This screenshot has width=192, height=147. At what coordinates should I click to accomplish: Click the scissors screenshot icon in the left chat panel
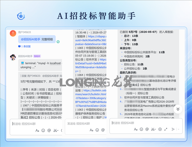(x=55, y=131)
